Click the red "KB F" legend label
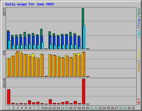The width and height of the screenshot is (142, 111). 139,101
